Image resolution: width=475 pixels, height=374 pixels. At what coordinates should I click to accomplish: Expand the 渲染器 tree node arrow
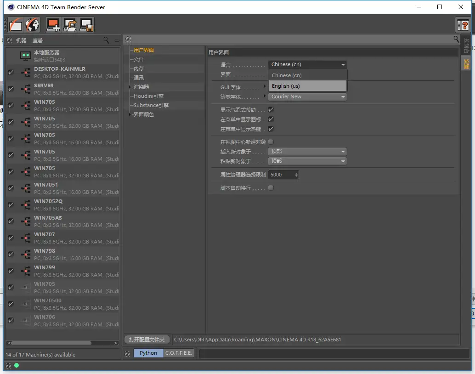tap(130, 87)
